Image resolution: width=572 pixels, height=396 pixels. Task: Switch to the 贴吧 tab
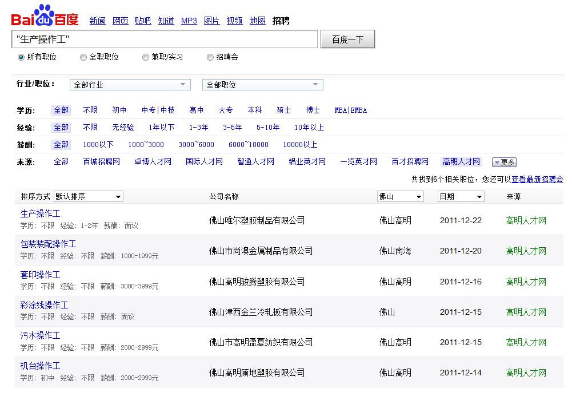pos(143,21)
